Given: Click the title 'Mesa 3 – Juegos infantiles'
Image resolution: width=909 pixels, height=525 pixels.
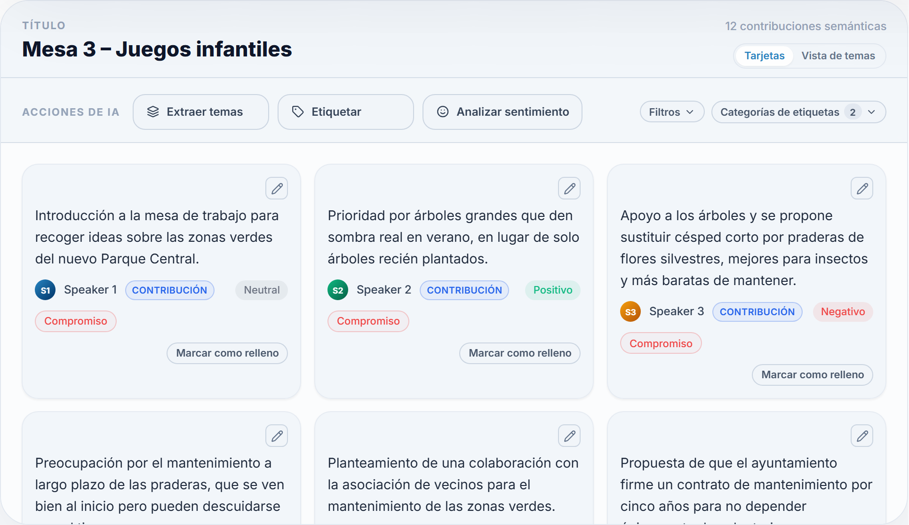Looking at the screenshot, I should [x=157, y=49].
